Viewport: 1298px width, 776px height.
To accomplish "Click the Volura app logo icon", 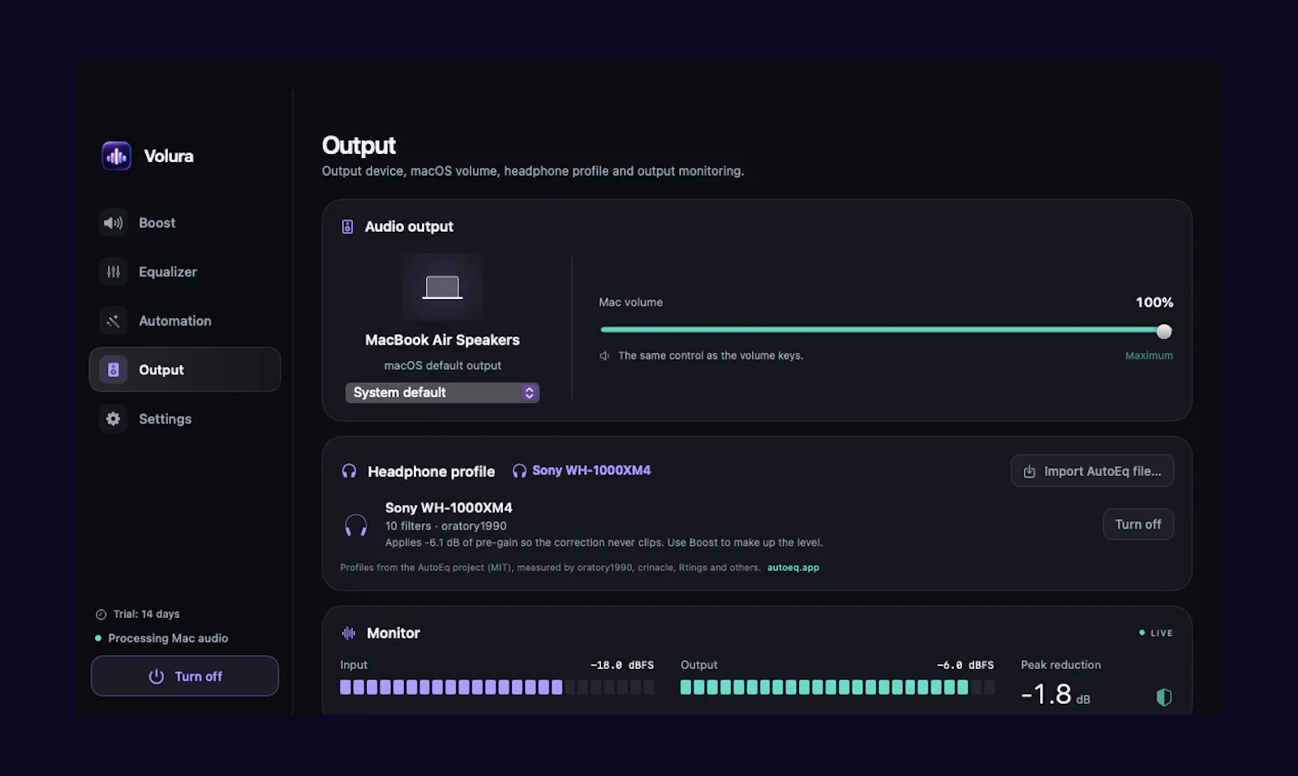I will [x=116, y=156].
